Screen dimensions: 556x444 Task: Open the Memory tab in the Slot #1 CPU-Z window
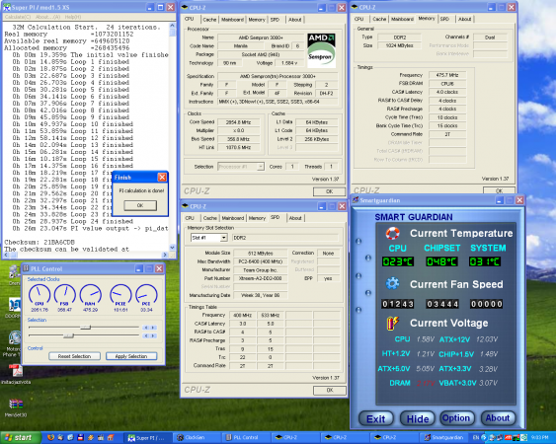[x=257, y=218]
